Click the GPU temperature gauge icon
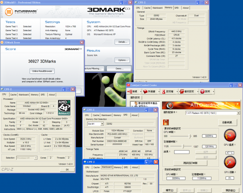The width and height of the screenshot is (243, 193). pyautogui.click(x=230, y=135)
